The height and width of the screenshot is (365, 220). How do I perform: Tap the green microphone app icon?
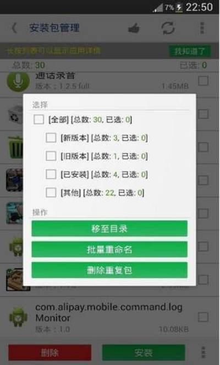click(18, 81)
